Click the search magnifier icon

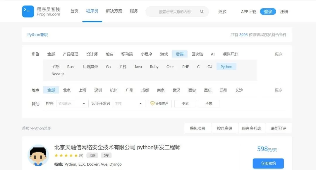coord(202,12)
